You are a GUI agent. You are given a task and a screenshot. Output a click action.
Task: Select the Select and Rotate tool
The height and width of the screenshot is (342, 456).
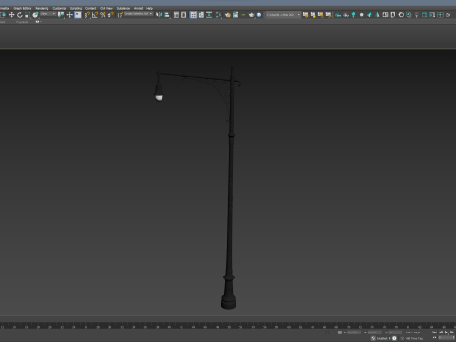click(20, 15)
